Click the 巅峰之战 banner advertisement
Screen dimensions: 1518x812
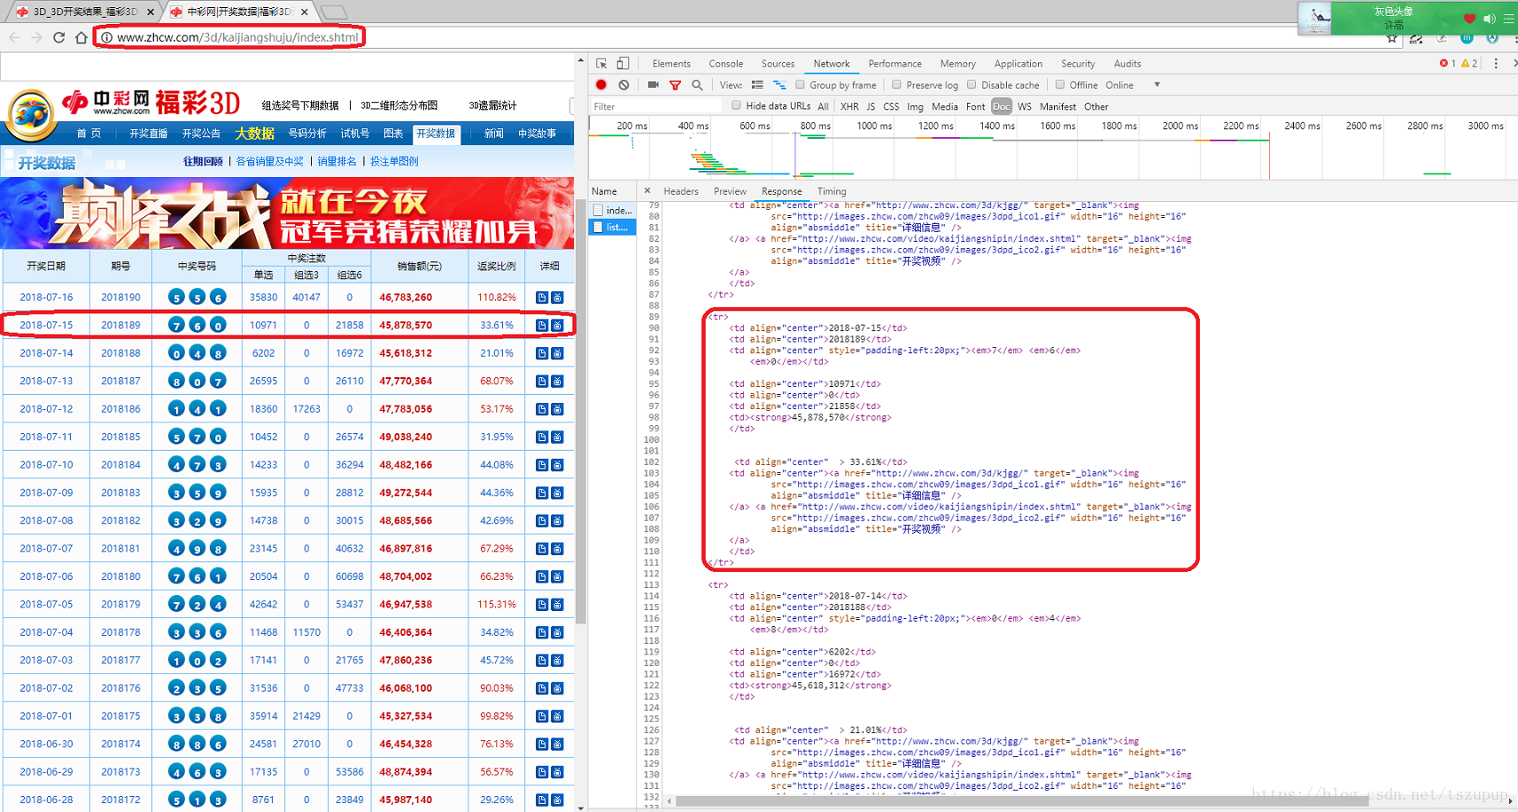[x=287, y=213]
